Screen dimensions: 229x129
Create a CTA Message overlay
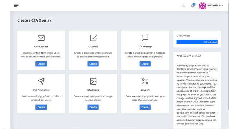pos(145,64)
